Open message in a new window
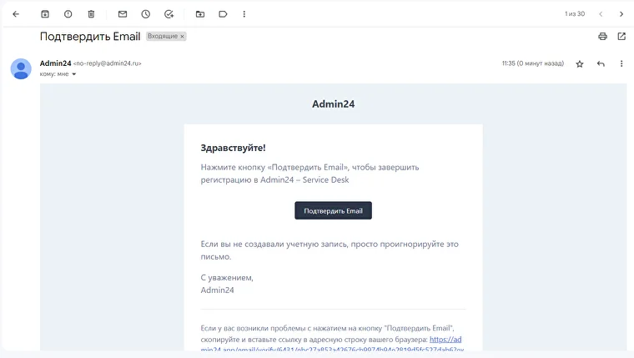The width and height of the screenshot is (634, 358). (x=621, y=37)
